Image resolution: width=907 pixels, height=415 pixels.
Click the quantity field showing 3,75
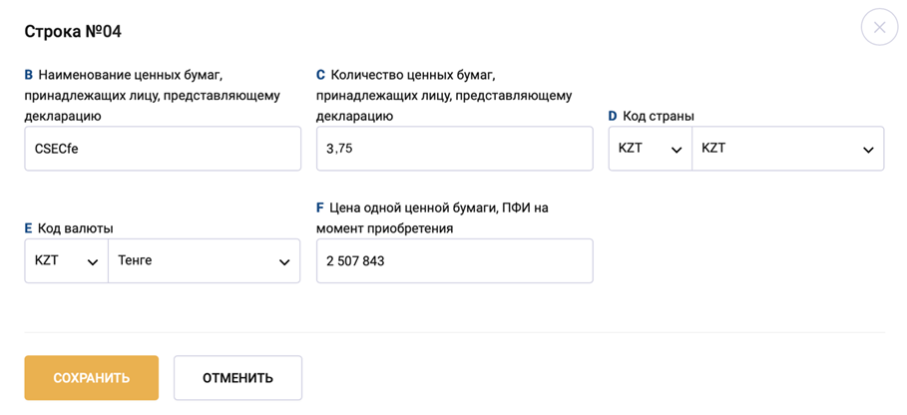pos(454,149)
